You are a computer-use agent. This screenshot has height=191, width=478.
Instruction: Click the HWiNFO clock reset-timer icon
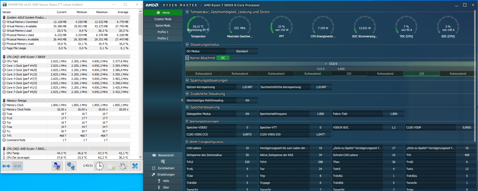[100, 166]
